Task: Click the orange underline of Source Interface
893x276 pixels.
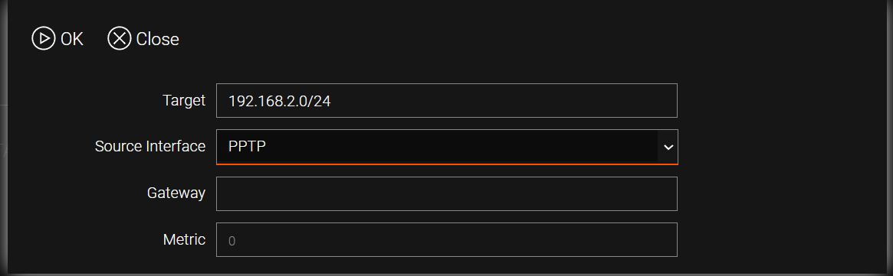Action: click(447, 164)
